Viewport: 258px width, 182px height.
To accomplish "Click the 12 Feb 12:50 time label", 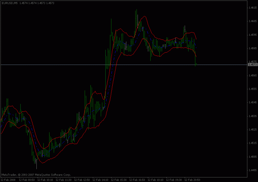I will [82, 180].
